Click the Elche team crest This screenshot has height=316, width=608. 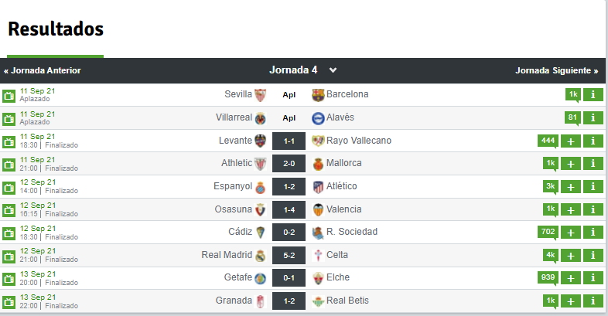[318, 278]
